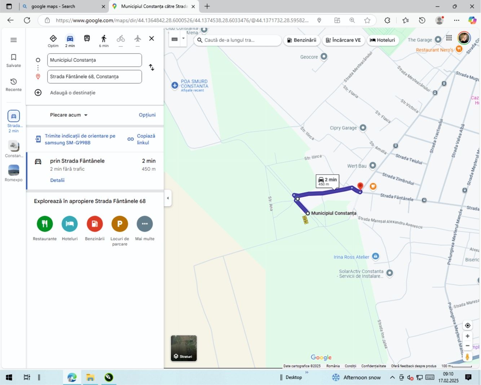The height and width of the screenshot is (385, 481).
Task: Open Google account profile picture
Action: [x=464, y=38]
